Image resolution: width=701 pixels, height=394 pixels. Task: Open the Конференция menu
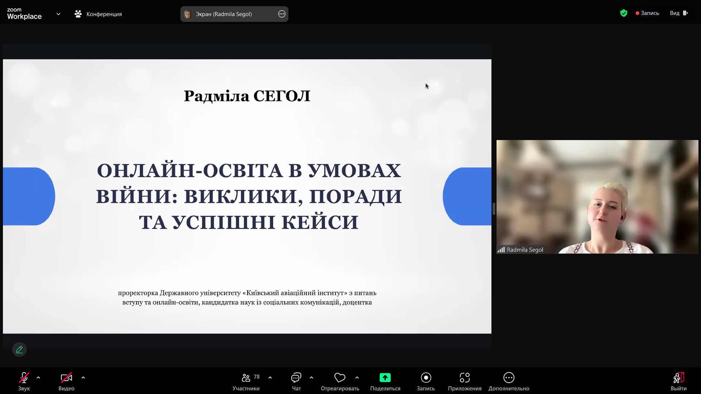(99, 14)
